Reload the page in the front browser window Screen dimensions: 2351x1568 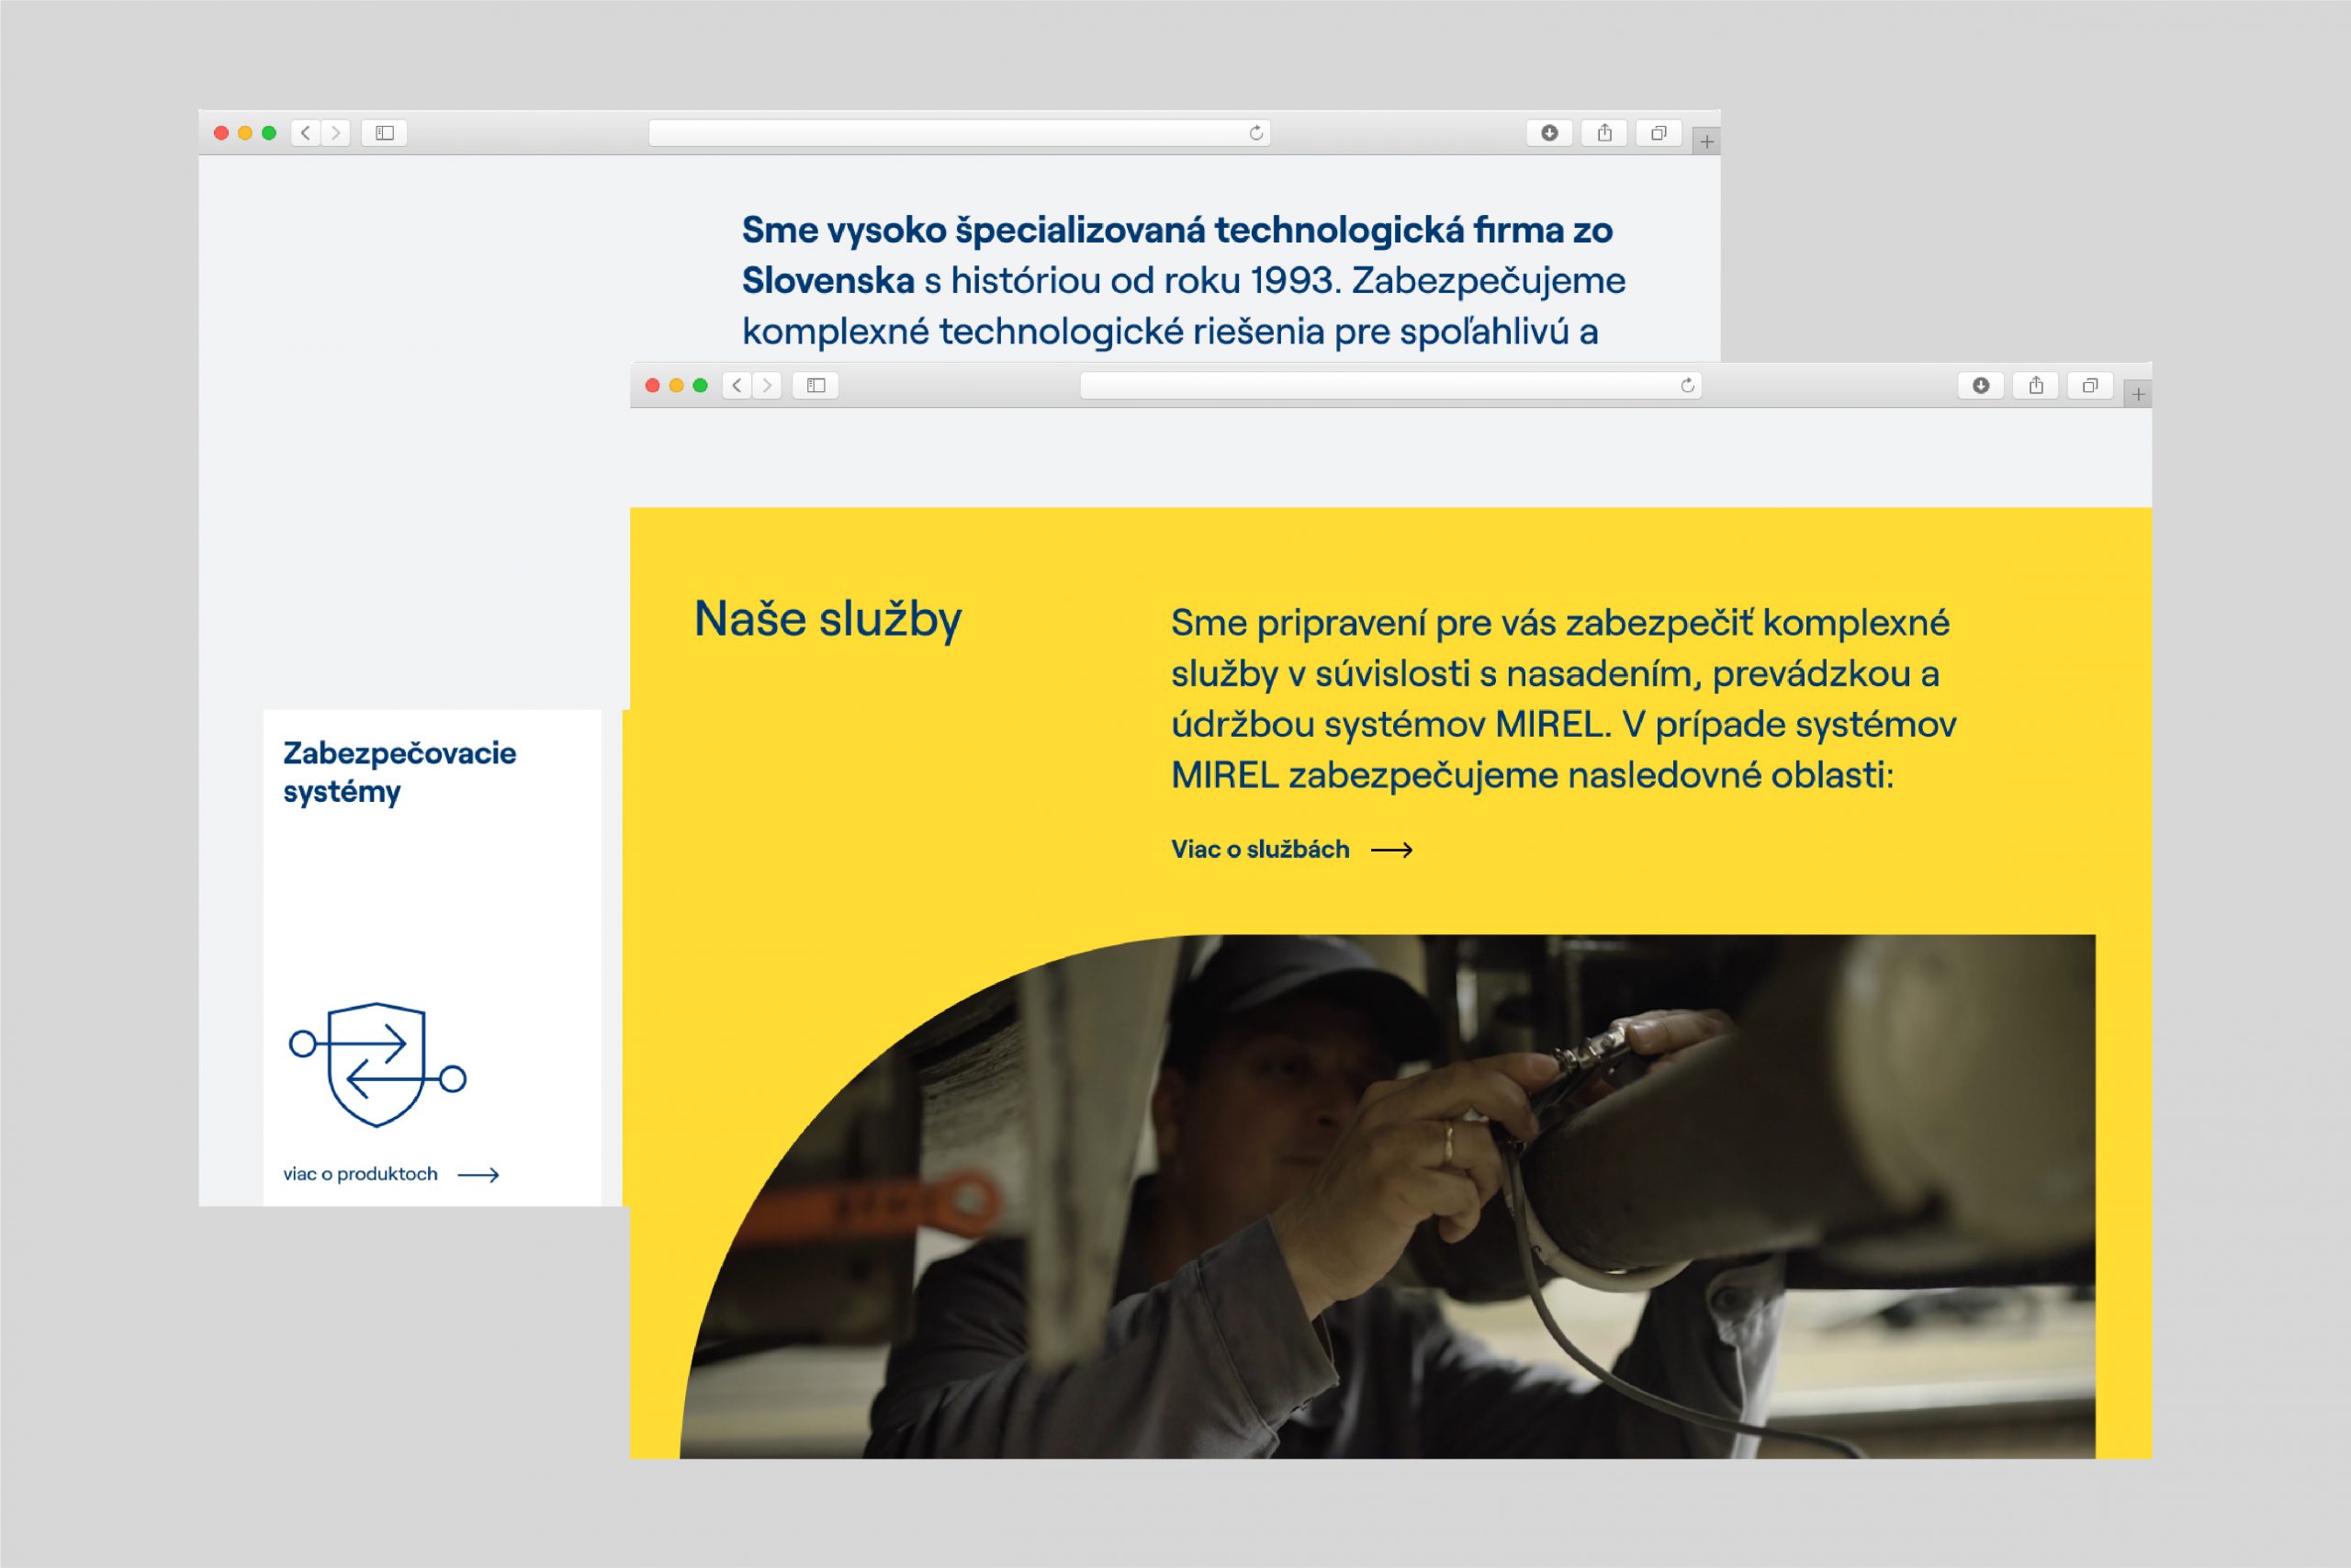tap(1688, 385)
